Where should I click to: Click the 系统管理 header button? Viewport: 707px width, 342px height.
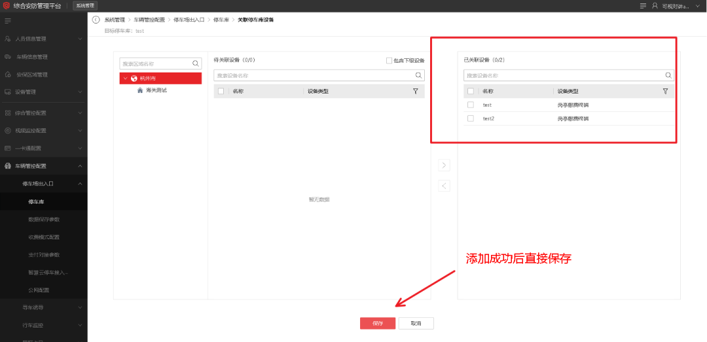(84, 6)
